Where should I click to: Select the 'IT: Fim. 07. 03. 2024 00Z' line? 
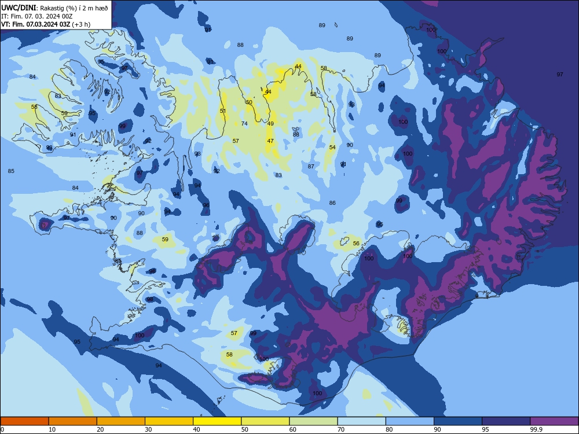(37, 16)
